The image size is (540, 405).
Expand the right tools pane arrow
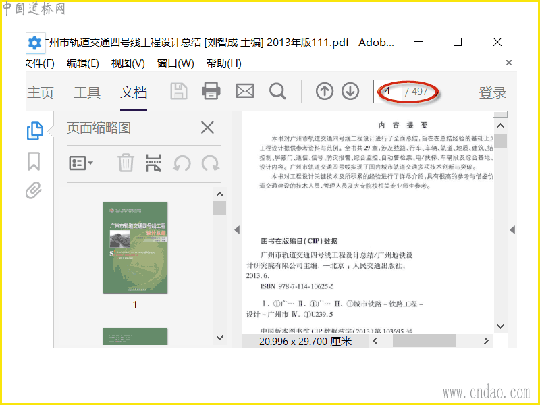(512, 230)
